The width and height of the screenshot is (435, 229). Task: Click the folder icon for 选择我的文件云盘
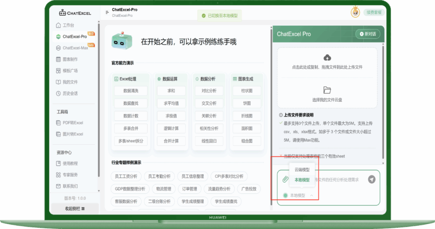[328, 90]
